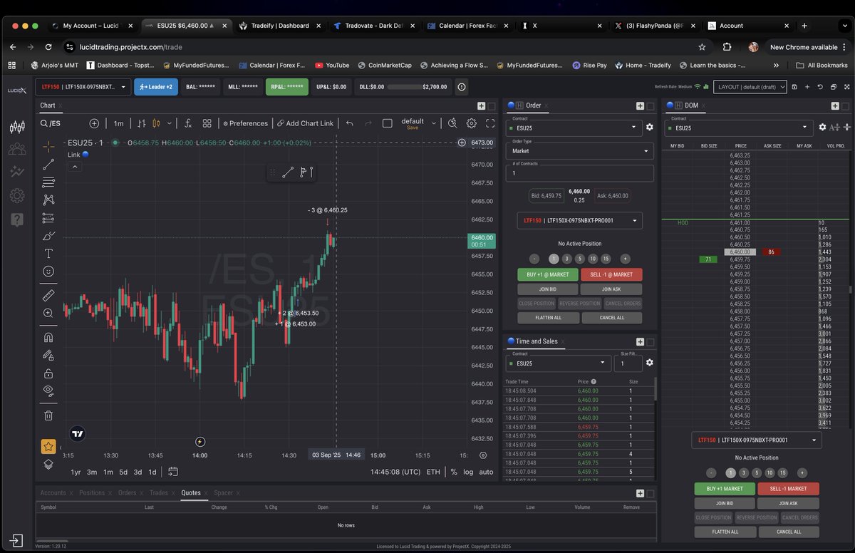855x553 pixels.
Task: Switch to the Trades tab
Action: pos(159,492)
